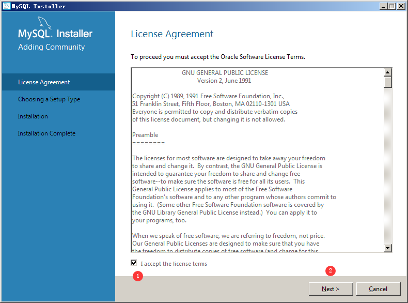This screenshot has width=408, height=303.
Task: Click the license scrollbar up arrow
Action: 388,72
